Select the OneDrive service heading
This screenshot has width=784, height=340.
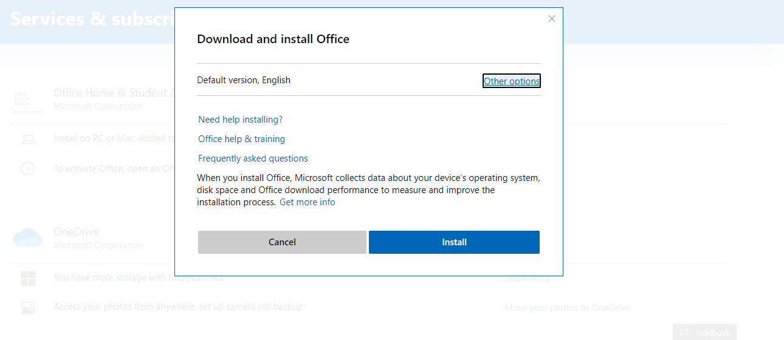point(76,232)
